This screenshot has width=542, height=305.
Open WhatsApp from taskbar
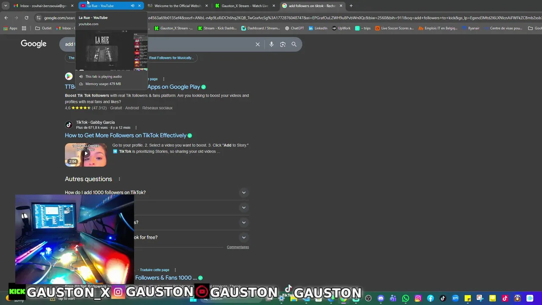click(406, 298)
